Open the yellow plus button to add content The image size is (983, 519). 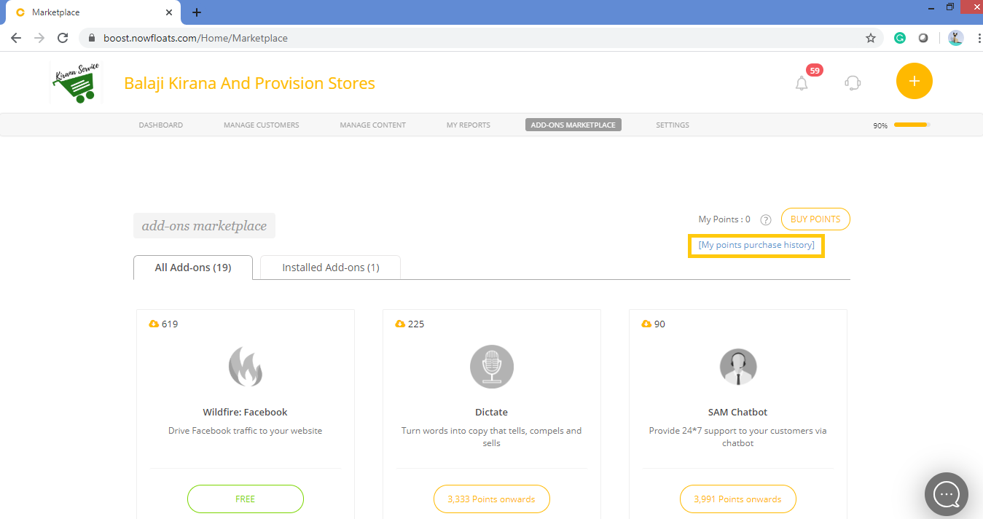pos(914,81)
